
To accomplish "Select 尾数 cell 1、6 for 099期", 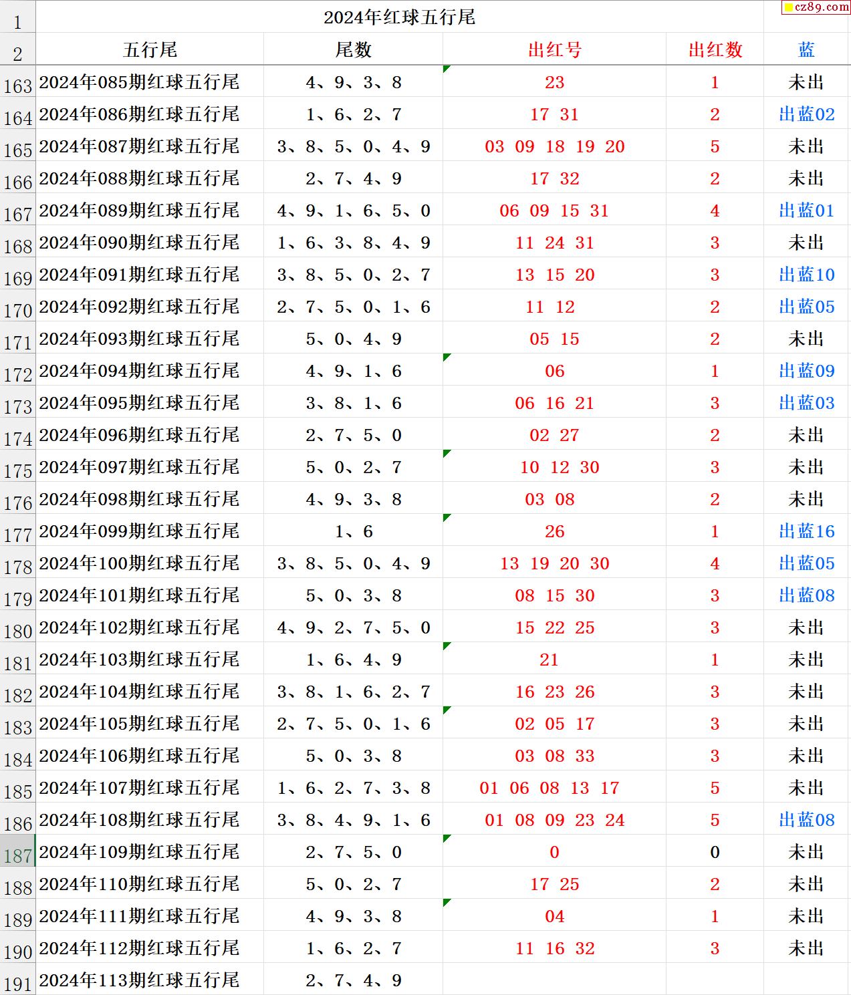I will pyautogui.click(x=353, y=531).
